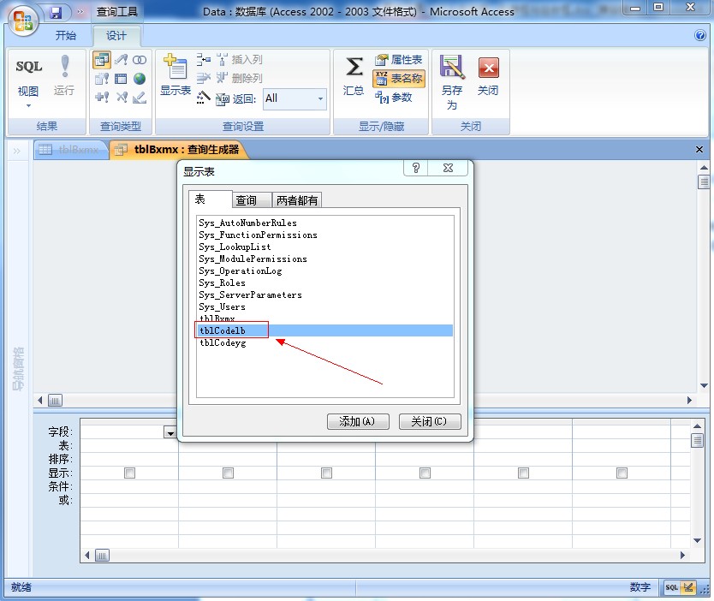
Task: Select the 两者都有 tab in dialog
Action: 297,199
